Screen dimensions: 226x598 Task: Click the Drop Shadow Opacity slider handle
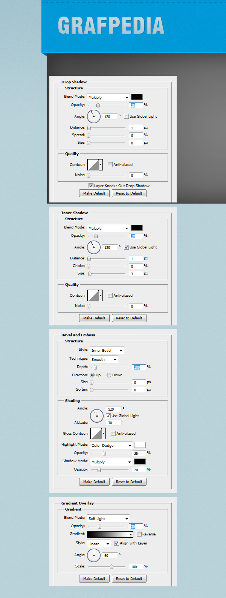coord(98,105)
